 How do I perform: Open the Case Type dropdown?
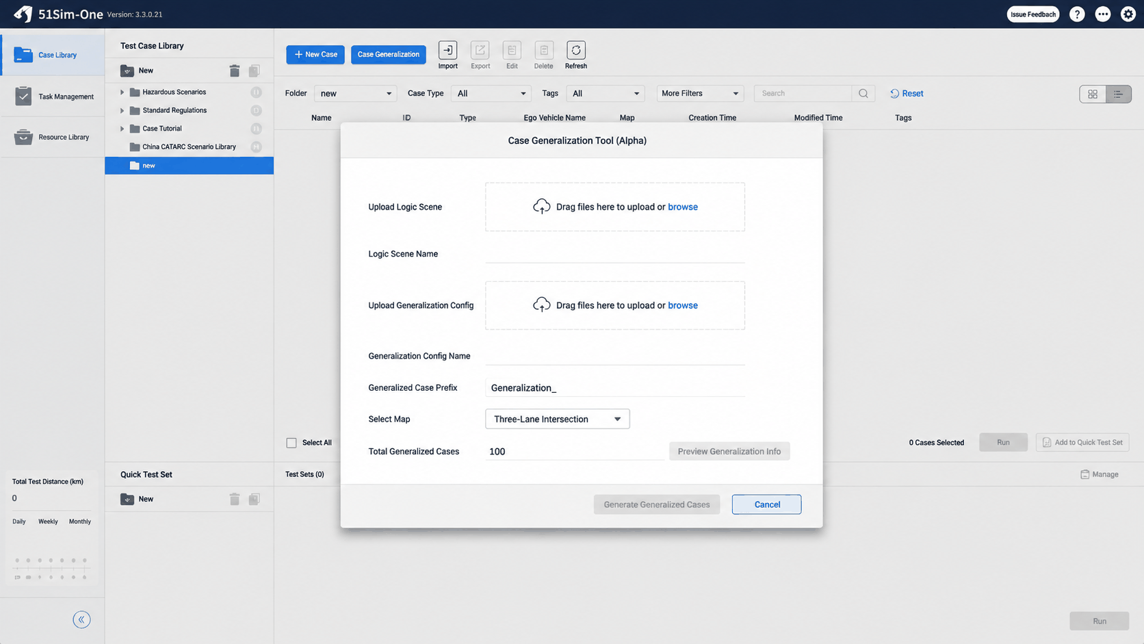pos(491,94)
